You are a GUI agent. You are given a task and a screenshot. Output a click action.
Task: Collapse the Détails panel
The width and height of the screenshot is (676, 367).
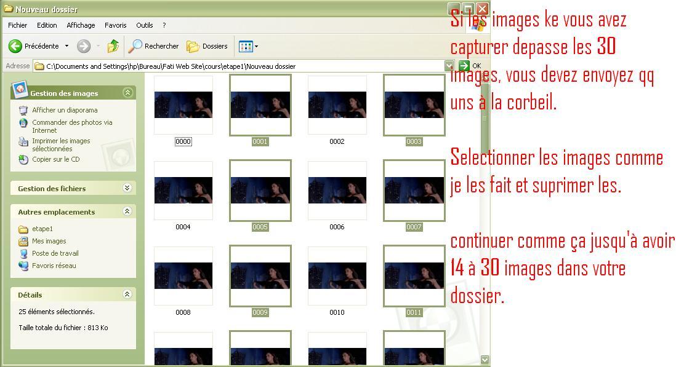pyautogui.click(x=127, y=294)
